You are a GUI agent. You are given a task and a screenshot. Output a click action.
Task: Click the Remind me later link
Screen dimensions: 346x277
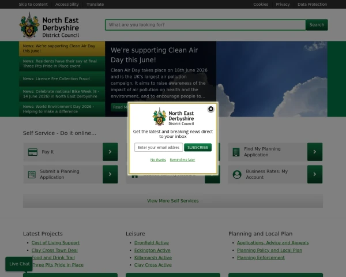(x=182, y=160)
